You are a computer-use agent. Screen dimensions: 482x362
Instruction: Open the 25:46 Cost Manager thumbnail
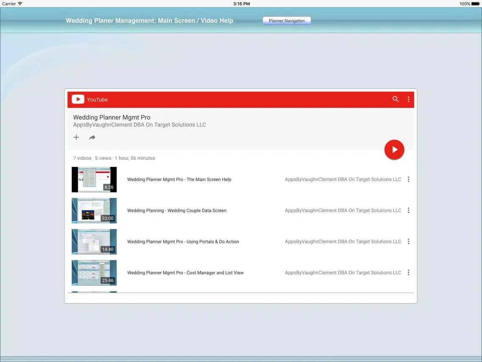tap(94, 273)
